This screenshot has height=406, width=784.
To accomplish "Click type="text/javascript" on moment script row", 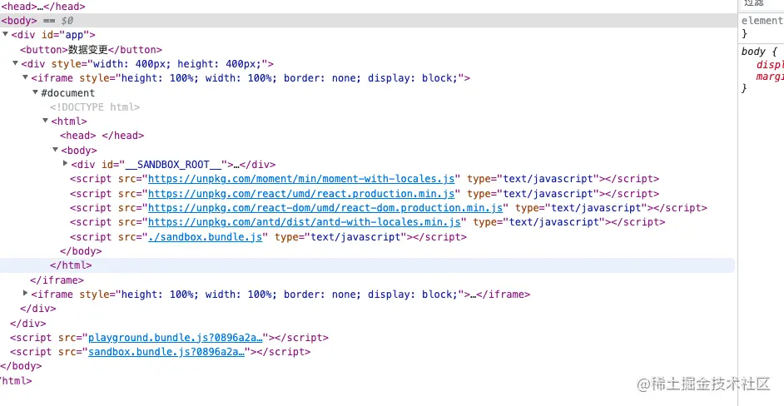I will (533, 179).
